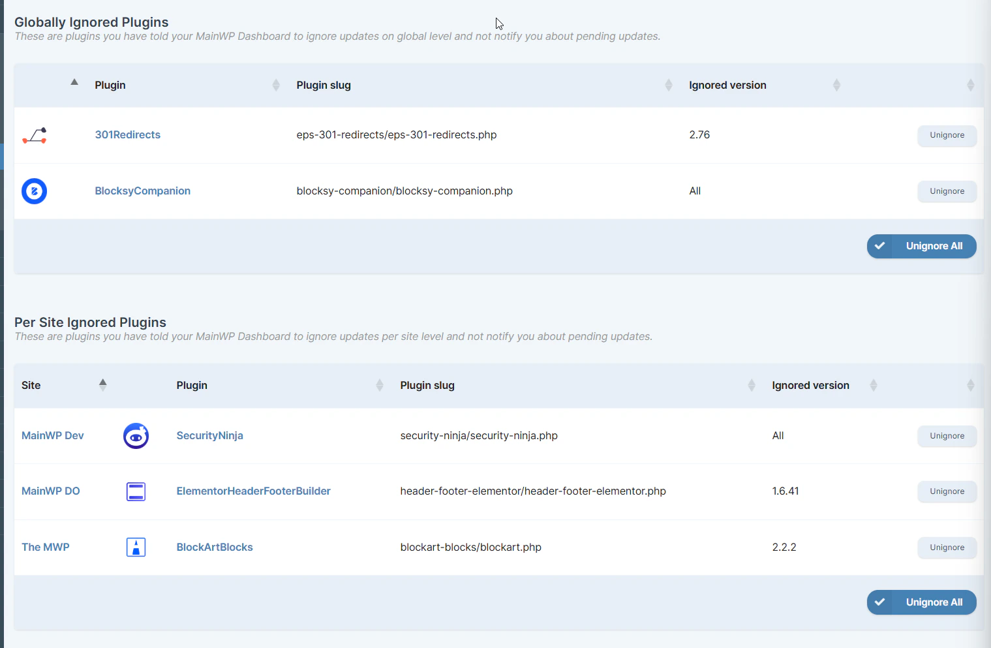Open the 301Redirects plugin link
This screenshot has height=648, width=991.
(x=128, y=134)
